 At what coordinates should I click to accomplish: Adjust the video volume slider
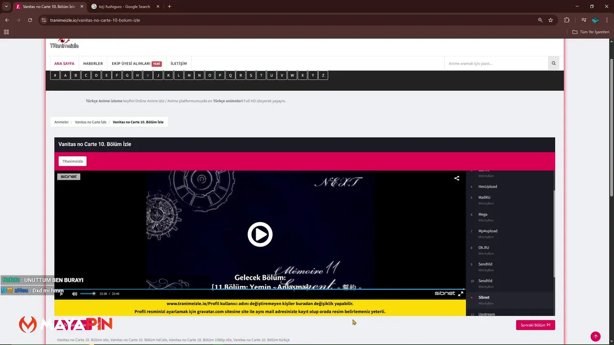(88, 294)
